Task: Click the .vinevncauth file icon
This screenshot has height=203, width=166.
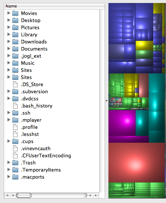Action: [15, 148]
